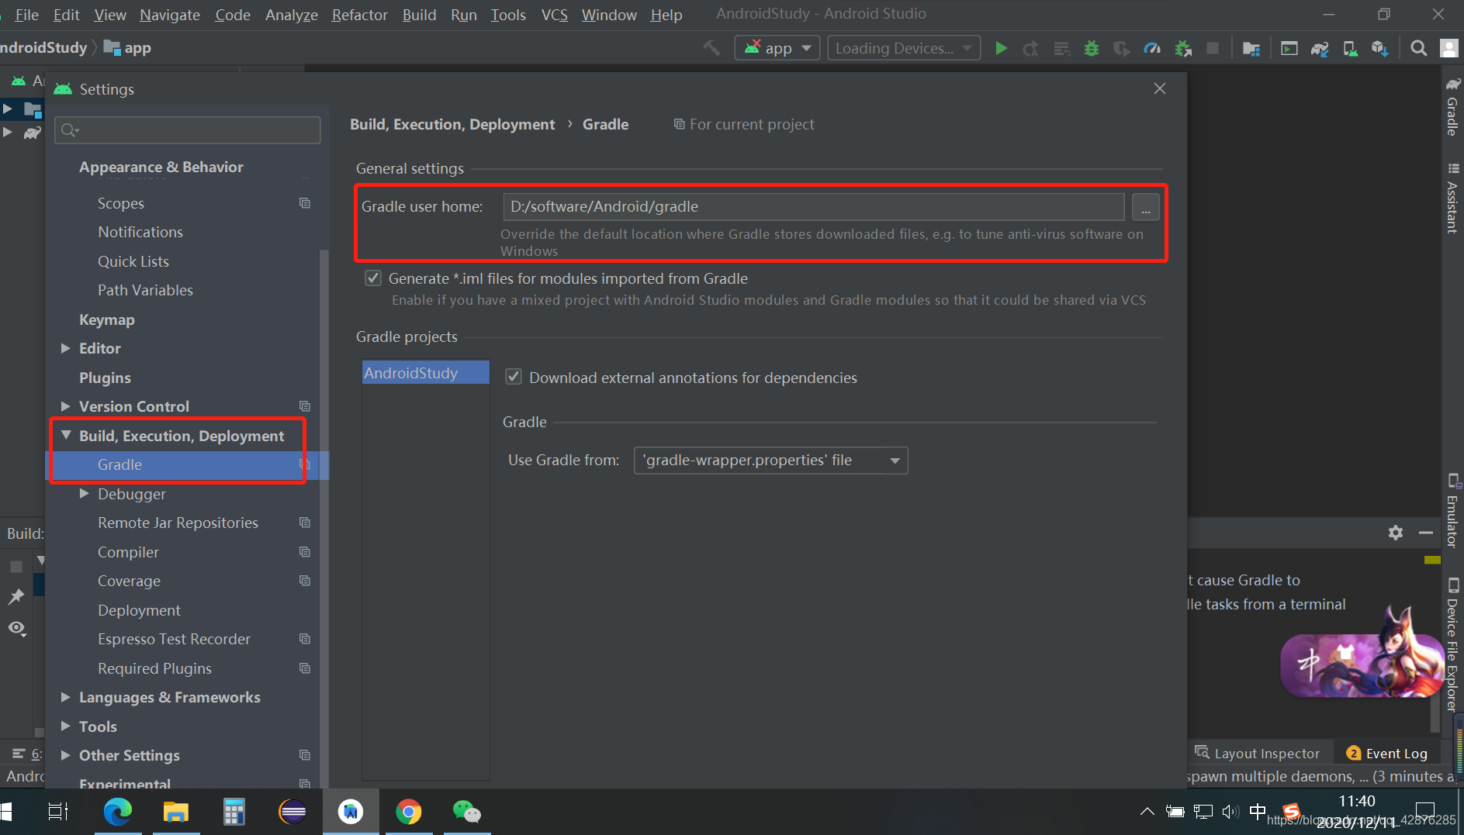Open Project Structure icon in toolbar
The image size is (1464, 835).
click(x=1251, y=48)
